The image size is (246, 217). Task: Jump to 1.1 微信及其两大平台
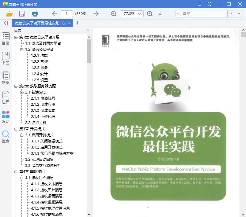tap(43, 43)
